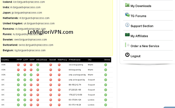The width and height of the screenshot is (175, 108).
Task: Click the WebProxy red icon for 83.170.119.28
Action: [x=59, y=105]
